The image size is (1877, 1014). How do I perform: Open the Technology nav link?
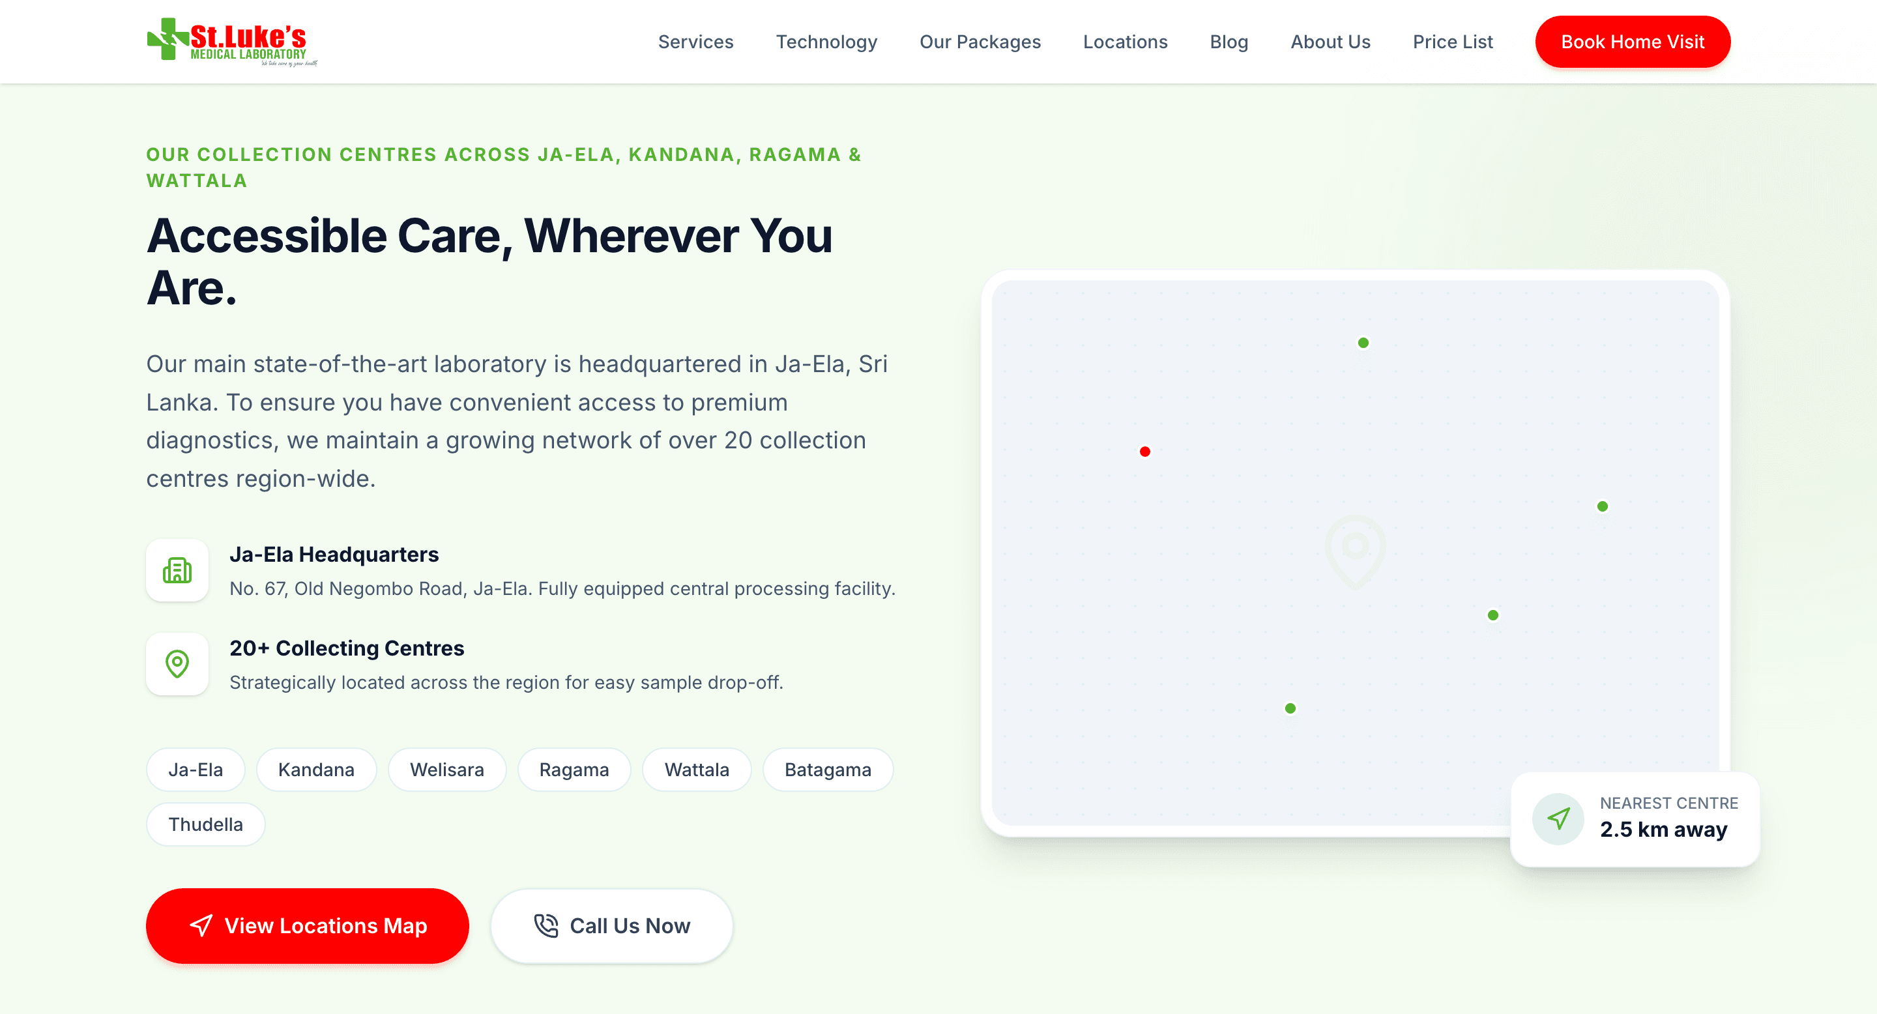[826, 42]
